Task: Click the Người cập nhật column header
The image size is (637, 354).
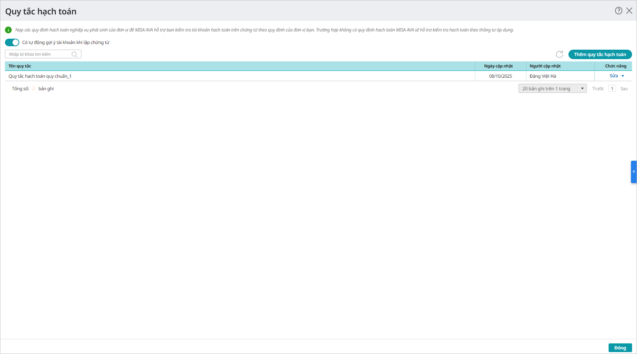Action: 545,66
